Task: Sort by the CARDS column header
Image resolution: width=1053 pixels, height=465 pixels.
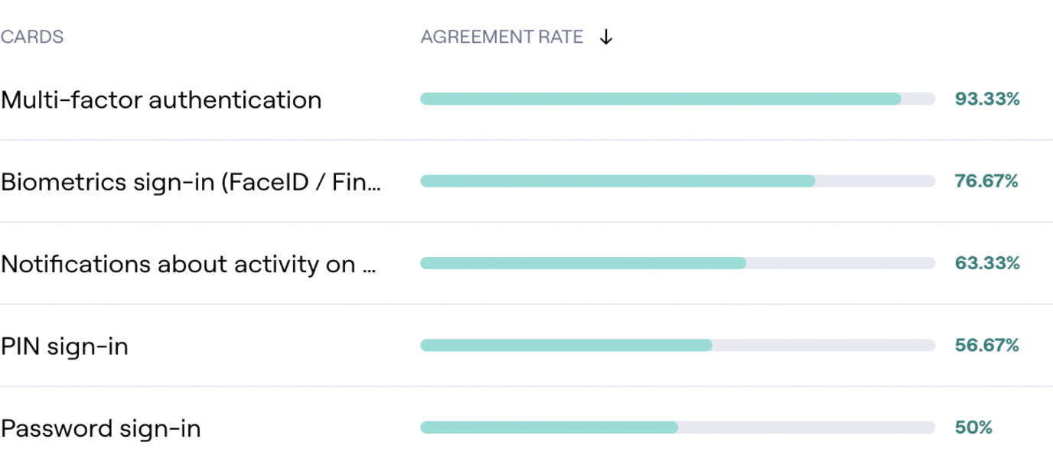Action: [32, 37]
